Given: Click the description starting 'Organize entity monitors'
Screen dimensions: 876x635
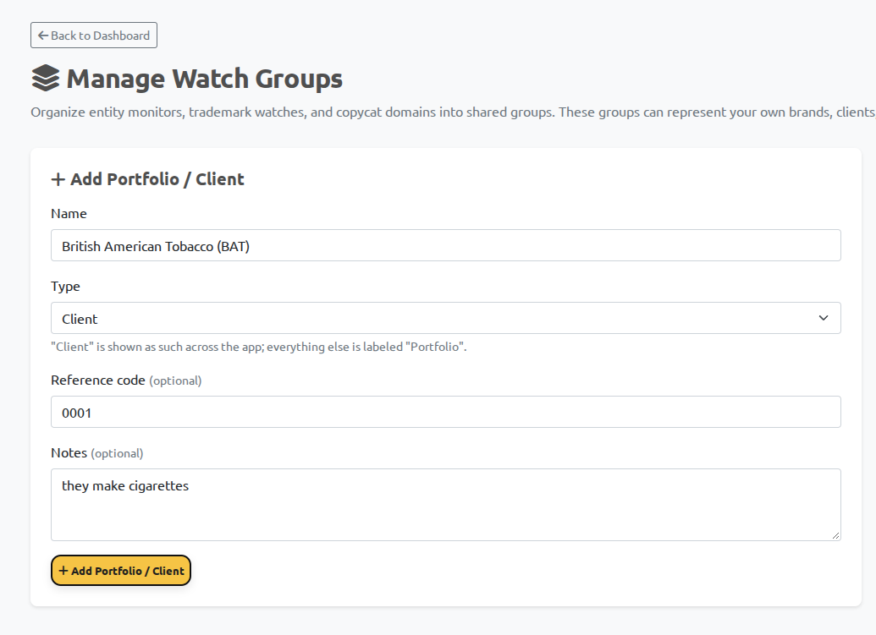Looking at the screenshot, I should 453,112.
